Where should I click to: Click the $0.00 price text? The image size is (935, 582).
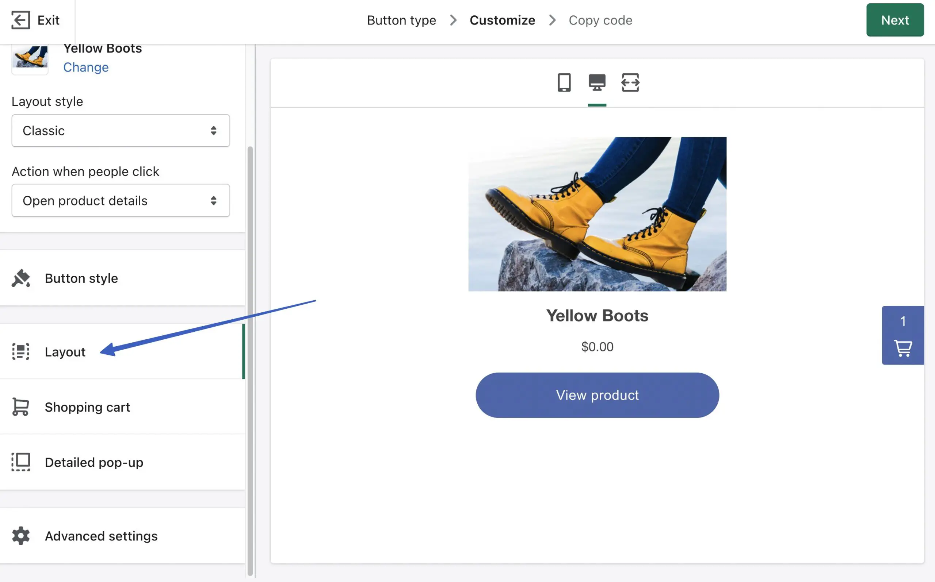[597, 347]
